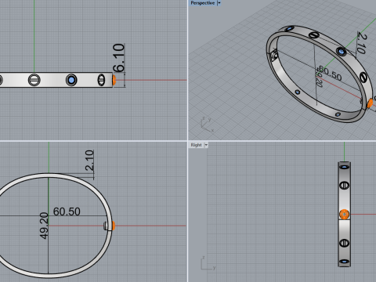Image resolution: width=376 pixels, height=282 pixels.
Task: Click the Perspective viewport title label
Action: 202,3
